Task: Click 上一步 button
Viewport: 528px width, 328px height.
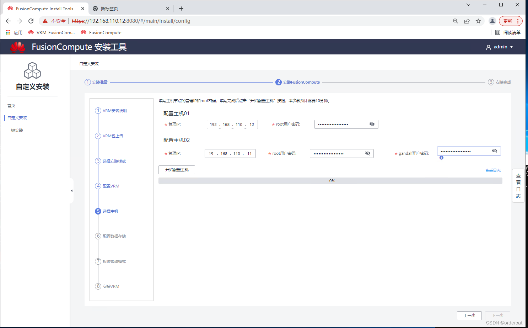Action: pyautogui.click(x=469, y=316)
